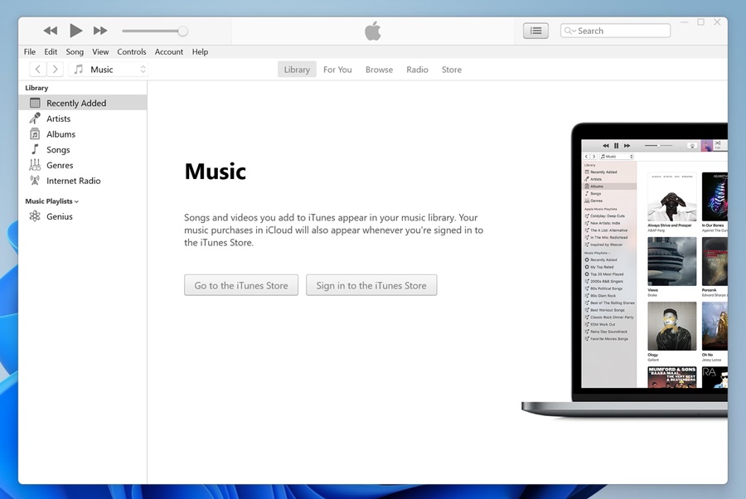Viewport: 746px width, 499px height.
Task: Open the Controls menu
Action: [x=131, y=51]
